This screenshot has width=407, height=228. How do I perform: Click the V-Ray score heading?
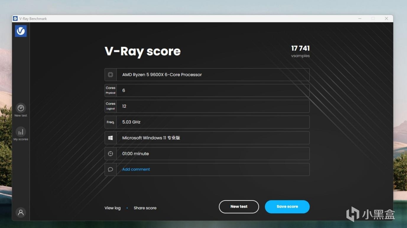(x=142, y=51)
